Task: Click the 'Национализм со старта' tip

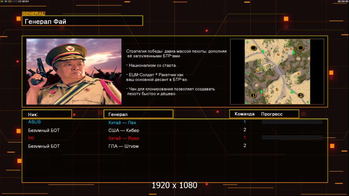Action: pyautogui.click(x=151, y=65)
